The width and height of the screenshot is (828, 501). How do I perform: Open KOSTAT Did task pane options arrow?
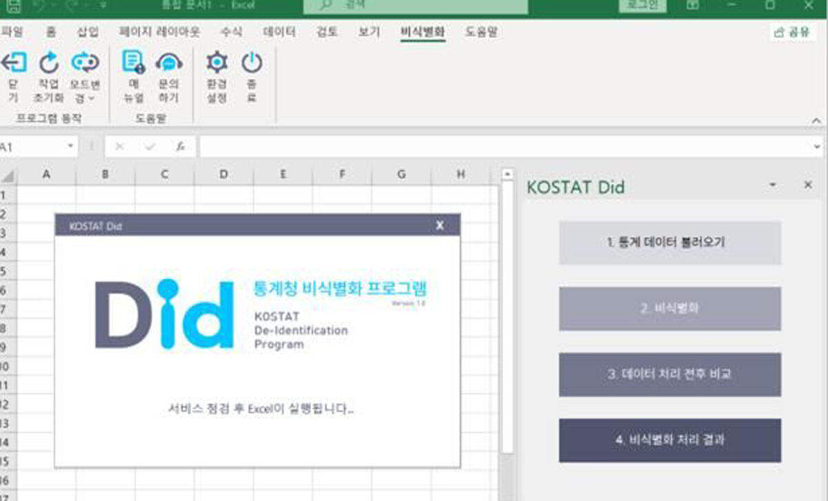[x=773, y=185]
